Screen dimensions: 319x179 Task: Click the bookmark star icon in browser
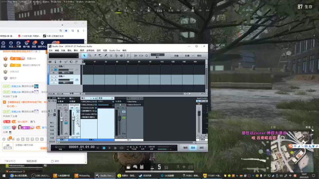[66, 31]
